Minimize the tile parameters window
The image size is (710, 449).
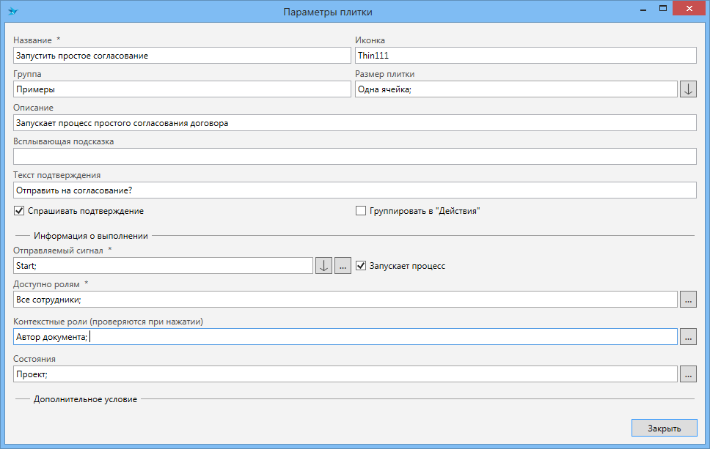tap(643, 10)
